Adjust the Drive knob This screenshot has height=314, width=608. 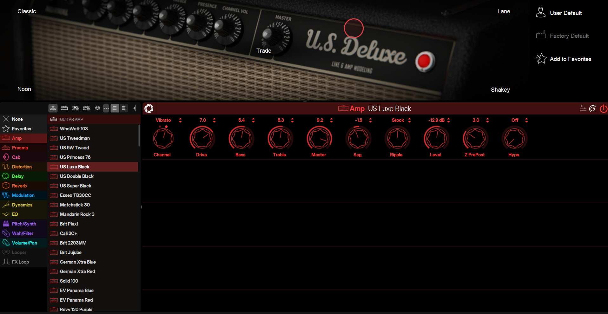tap(202, 138)
